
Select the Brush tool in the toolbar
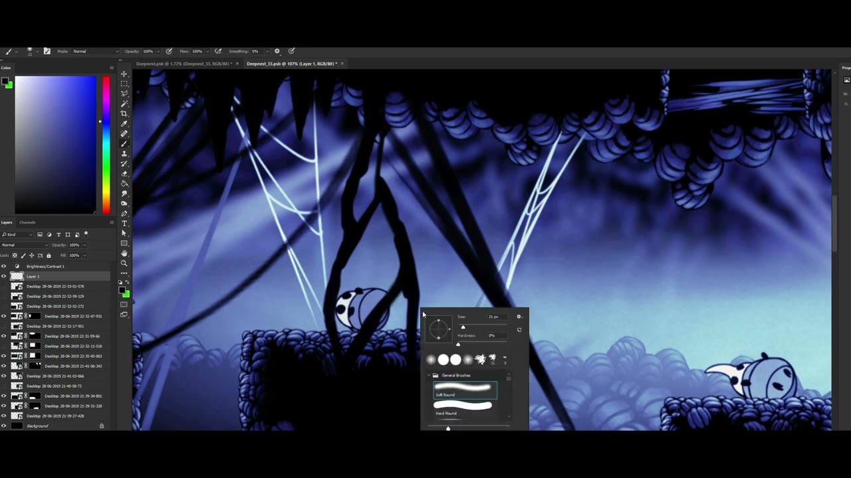(124, 143)
